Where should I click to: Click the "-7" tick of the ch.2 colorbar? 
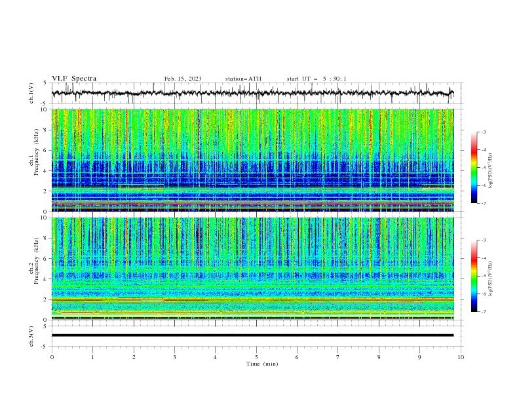(x=483, y=312)
